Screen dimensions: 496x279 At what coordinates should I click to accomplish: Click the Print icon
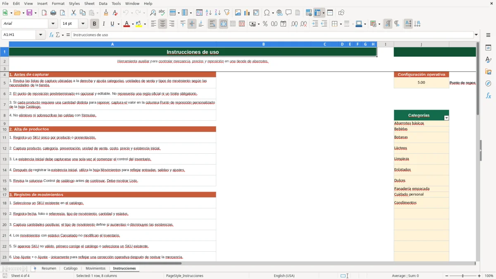[x=53, y=13]
